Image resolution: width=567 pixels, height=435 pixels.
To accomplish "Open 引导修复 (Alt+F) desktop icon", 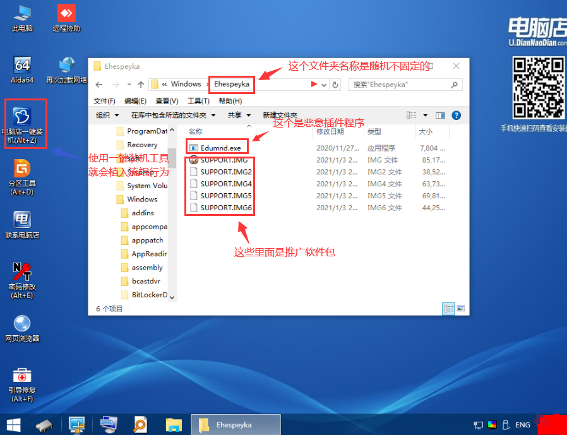I will [22, 384].
